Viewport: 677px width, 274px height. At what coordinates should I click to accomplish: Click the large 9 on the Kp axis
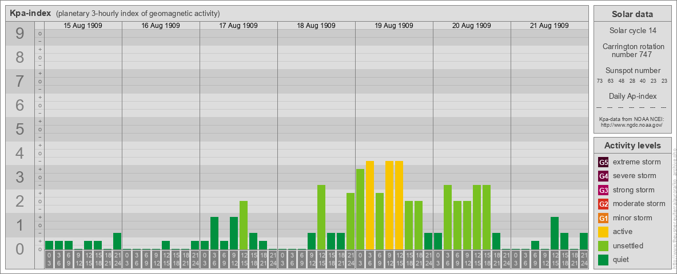click(x=20, y=34)
